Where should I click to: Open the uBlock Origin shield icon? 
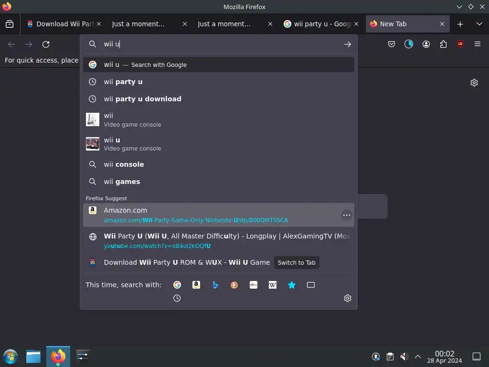coord(460,44)
